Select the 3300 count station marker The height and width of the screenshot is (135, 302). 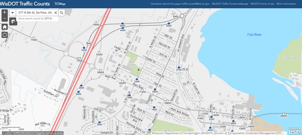[x=84, y=48]
